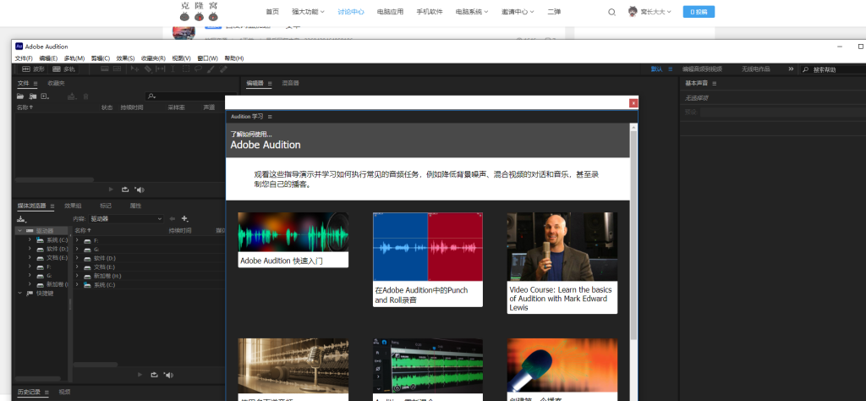Switch to 收藏夹 panel tab
Viewport: 866px width, 401px height.
56,84
